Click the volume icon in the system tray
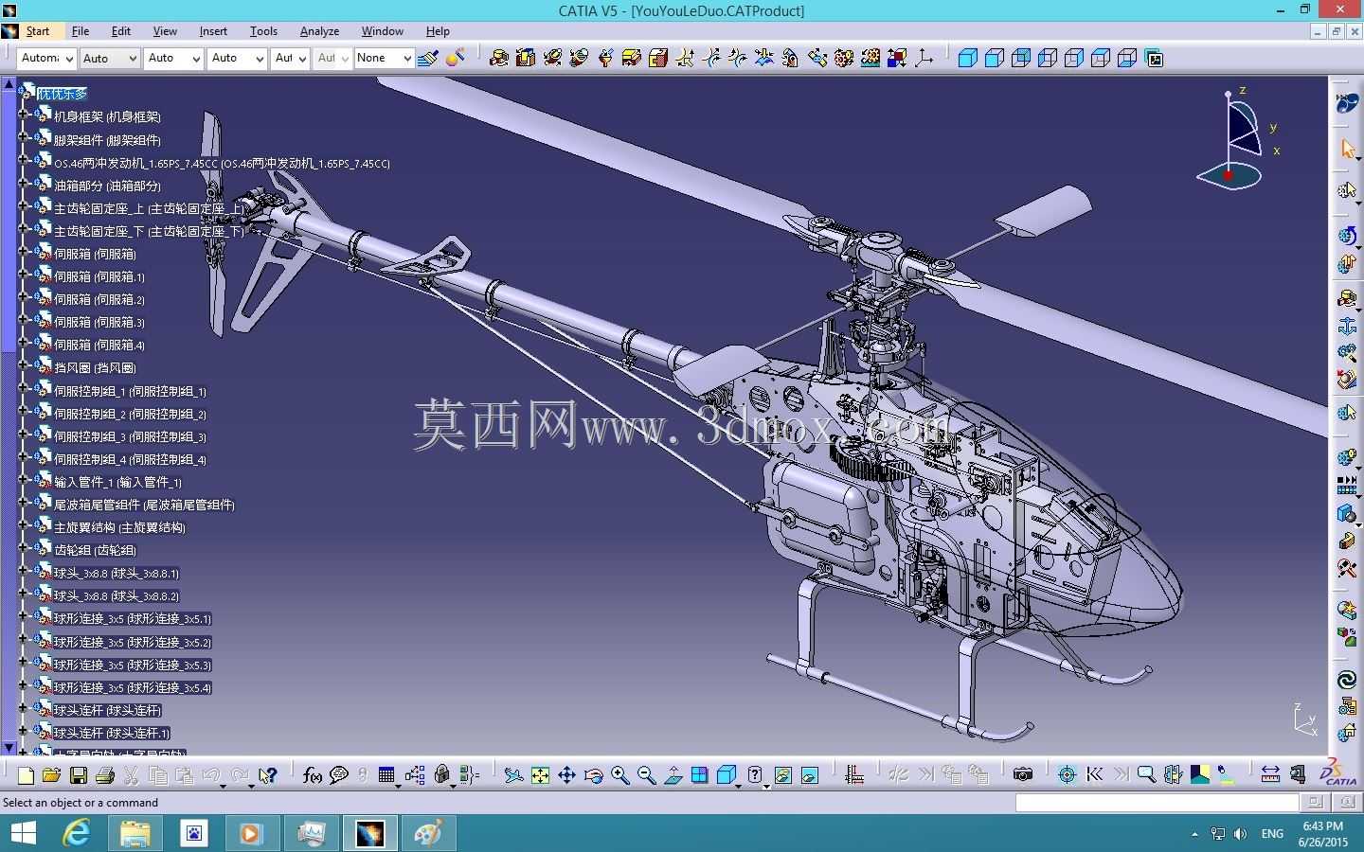Image resolution: width=1364 pixels, height=852 pixels. (1240, 834)
